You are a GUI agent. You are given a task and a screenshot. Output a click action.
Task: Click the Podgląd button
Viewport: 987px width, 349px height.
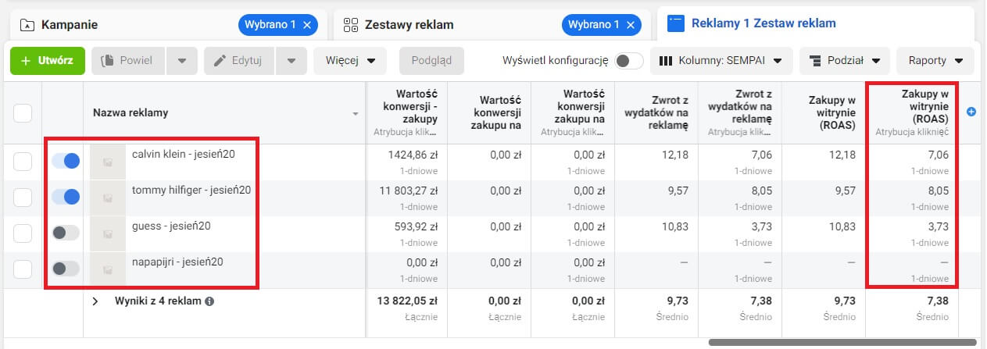431,60
